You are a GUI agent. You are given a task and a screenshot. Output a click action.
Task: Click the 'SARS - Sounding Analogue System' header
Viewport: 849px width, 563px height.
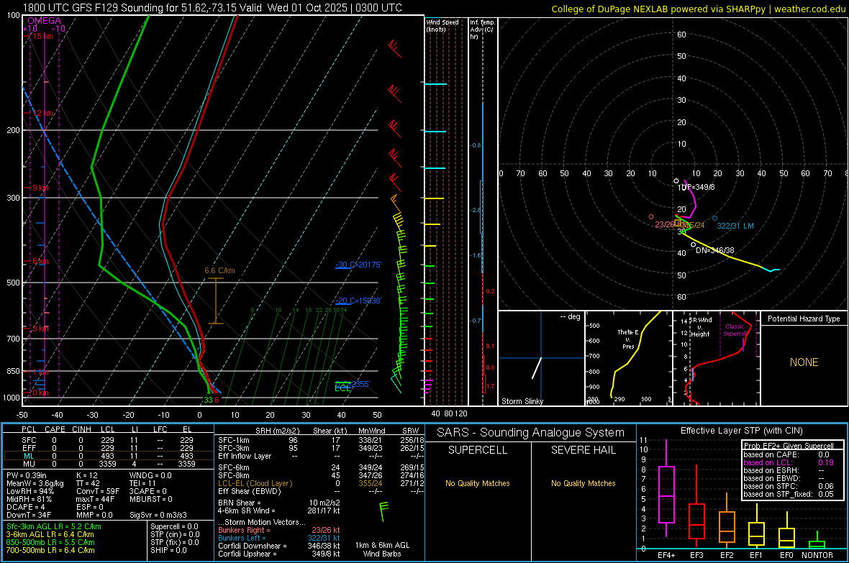530,433
